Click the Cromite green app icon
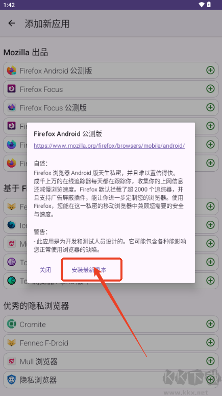This screenshot has width=222, height=396. 12,324
